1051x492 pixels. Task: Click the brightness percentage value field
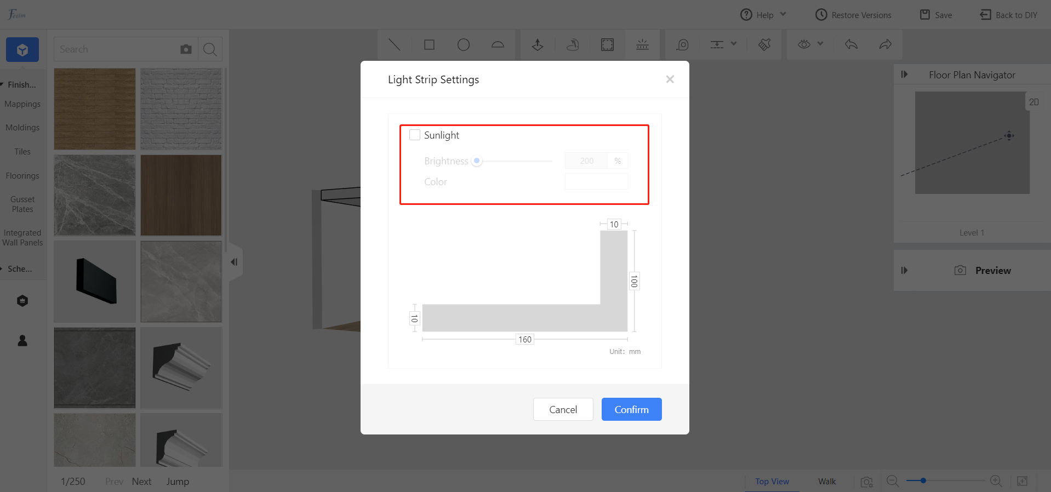coord(586,161)
